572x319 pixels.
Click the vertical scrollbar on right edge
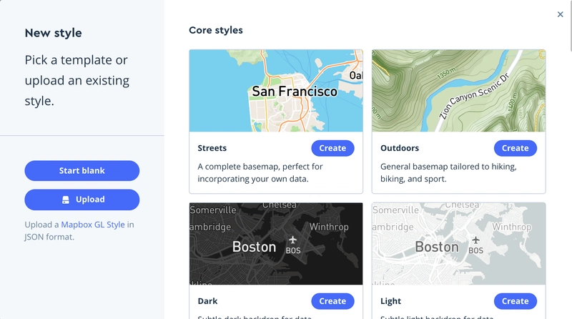570,26
